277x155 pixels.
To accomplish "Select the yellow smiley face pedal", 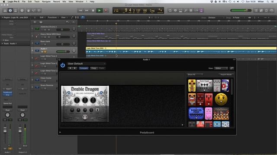I will [221, 99].
